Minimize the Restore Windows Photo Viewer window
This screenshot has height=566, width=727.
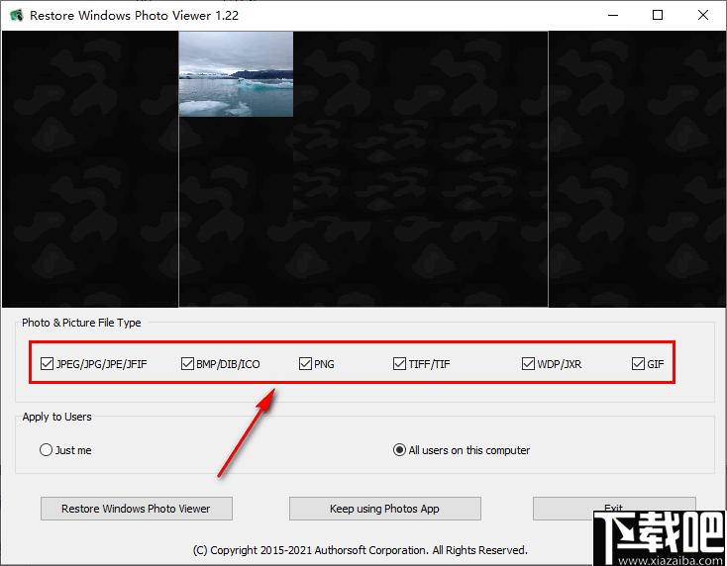(613, 15)
